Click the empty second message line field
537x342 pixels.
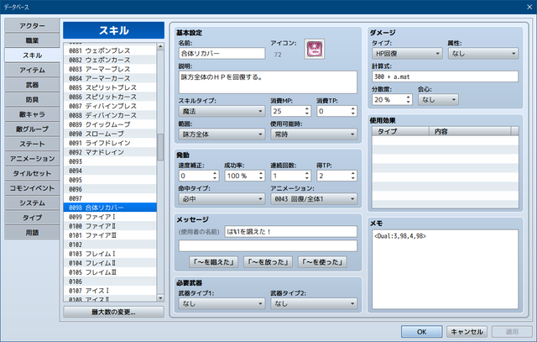click(268, 245)
